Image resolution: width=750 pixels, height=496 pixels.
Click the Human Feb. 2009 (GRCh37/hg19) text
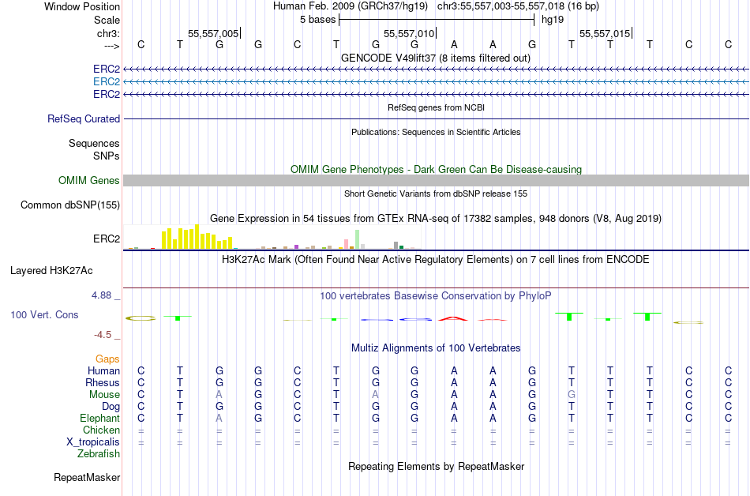click(x=351, y=6)
